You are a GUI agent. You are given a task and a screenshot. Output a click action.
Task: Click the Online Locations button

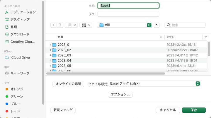point(68,84)
